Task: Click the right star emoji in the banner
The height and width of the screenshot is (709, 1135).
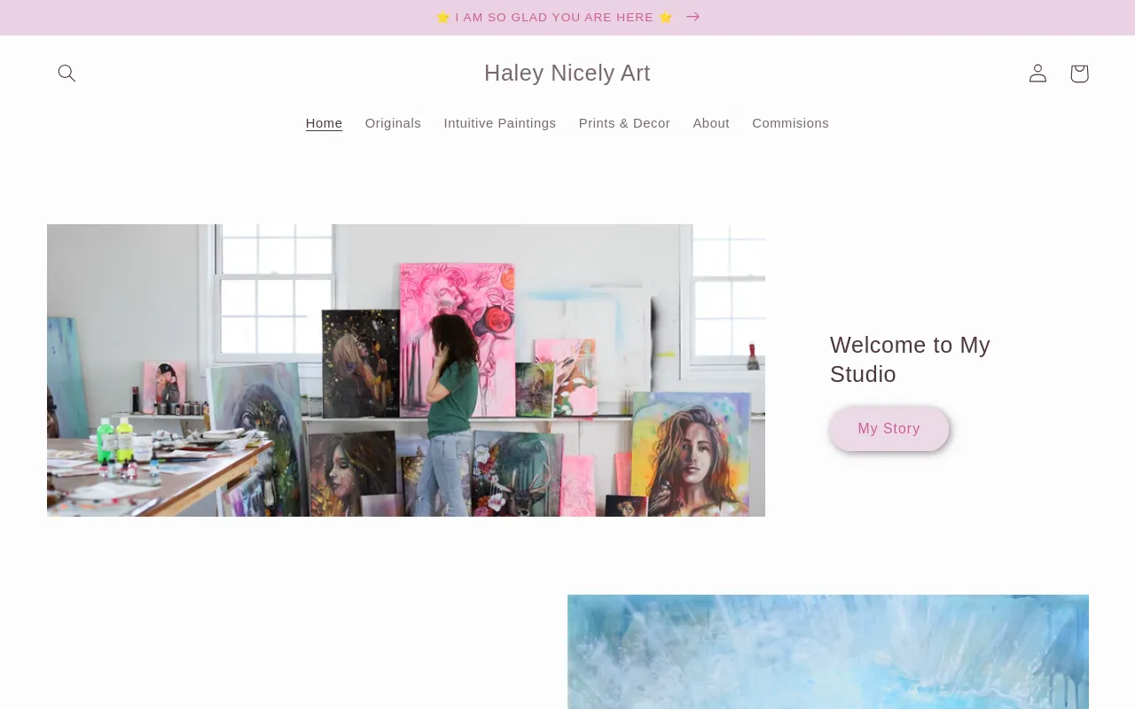Action: coord(666,17)
